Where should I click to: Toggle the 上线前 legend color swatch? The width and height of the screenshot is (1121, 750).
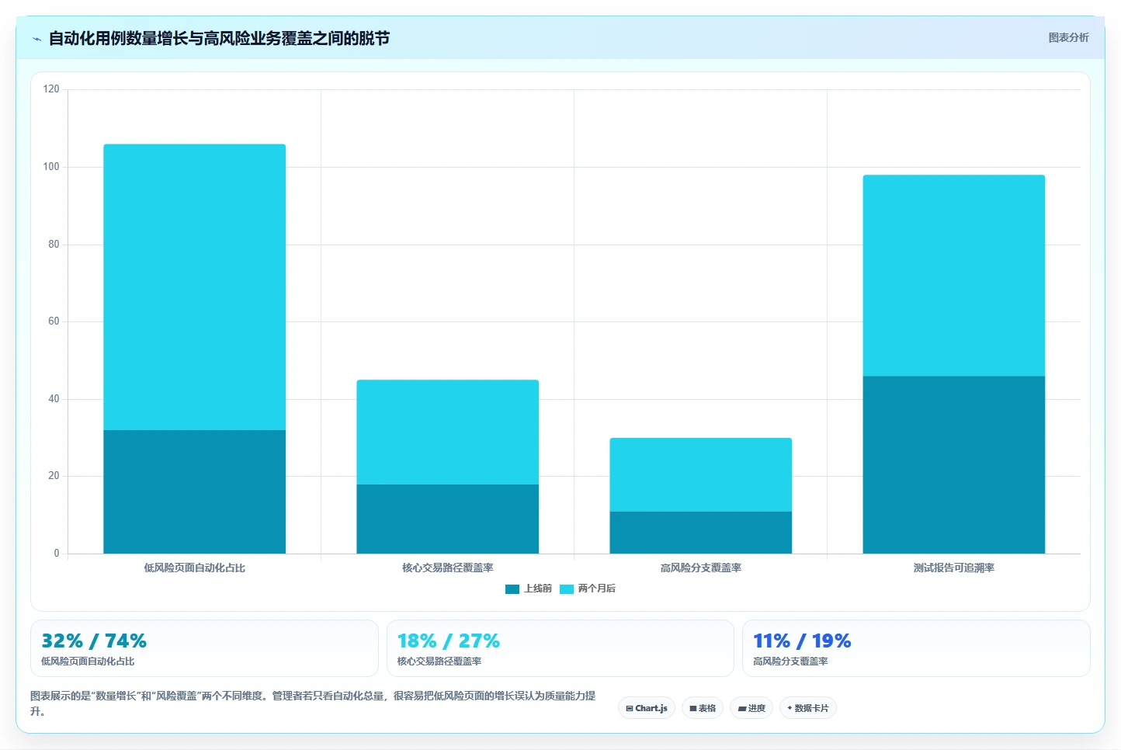point(512,589)
